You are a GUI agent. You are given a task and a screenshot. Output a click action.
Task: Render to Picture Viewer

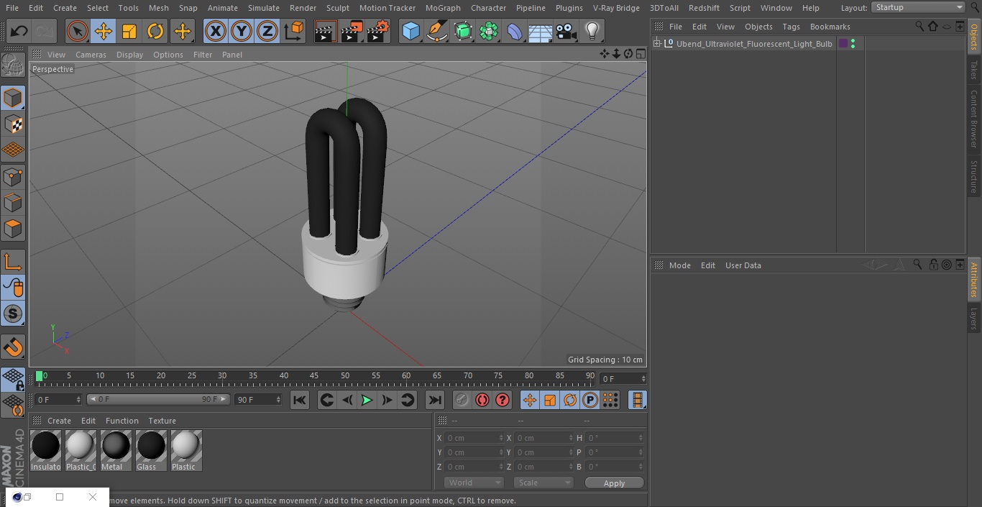[x=352, y=31]
